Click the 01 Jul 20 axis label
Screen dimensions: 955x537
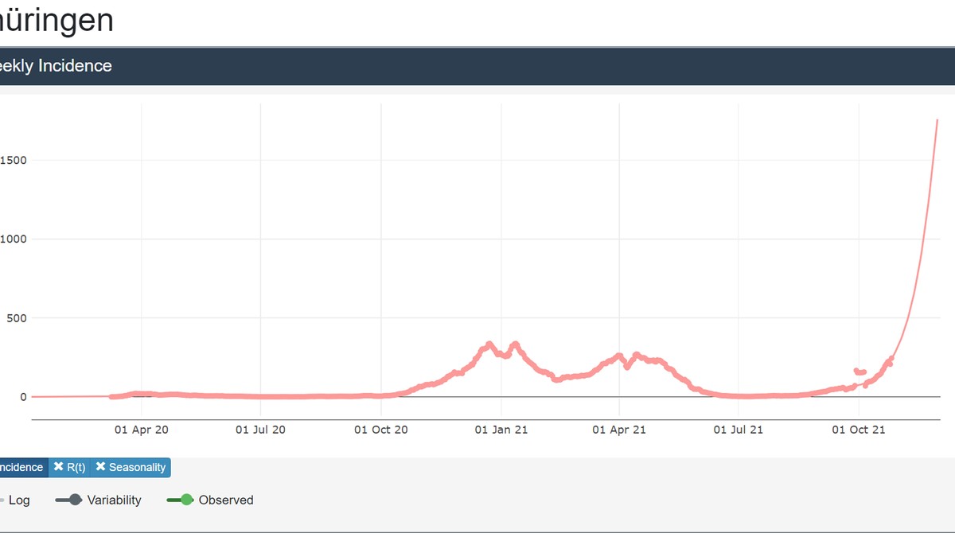click(261, 430)
